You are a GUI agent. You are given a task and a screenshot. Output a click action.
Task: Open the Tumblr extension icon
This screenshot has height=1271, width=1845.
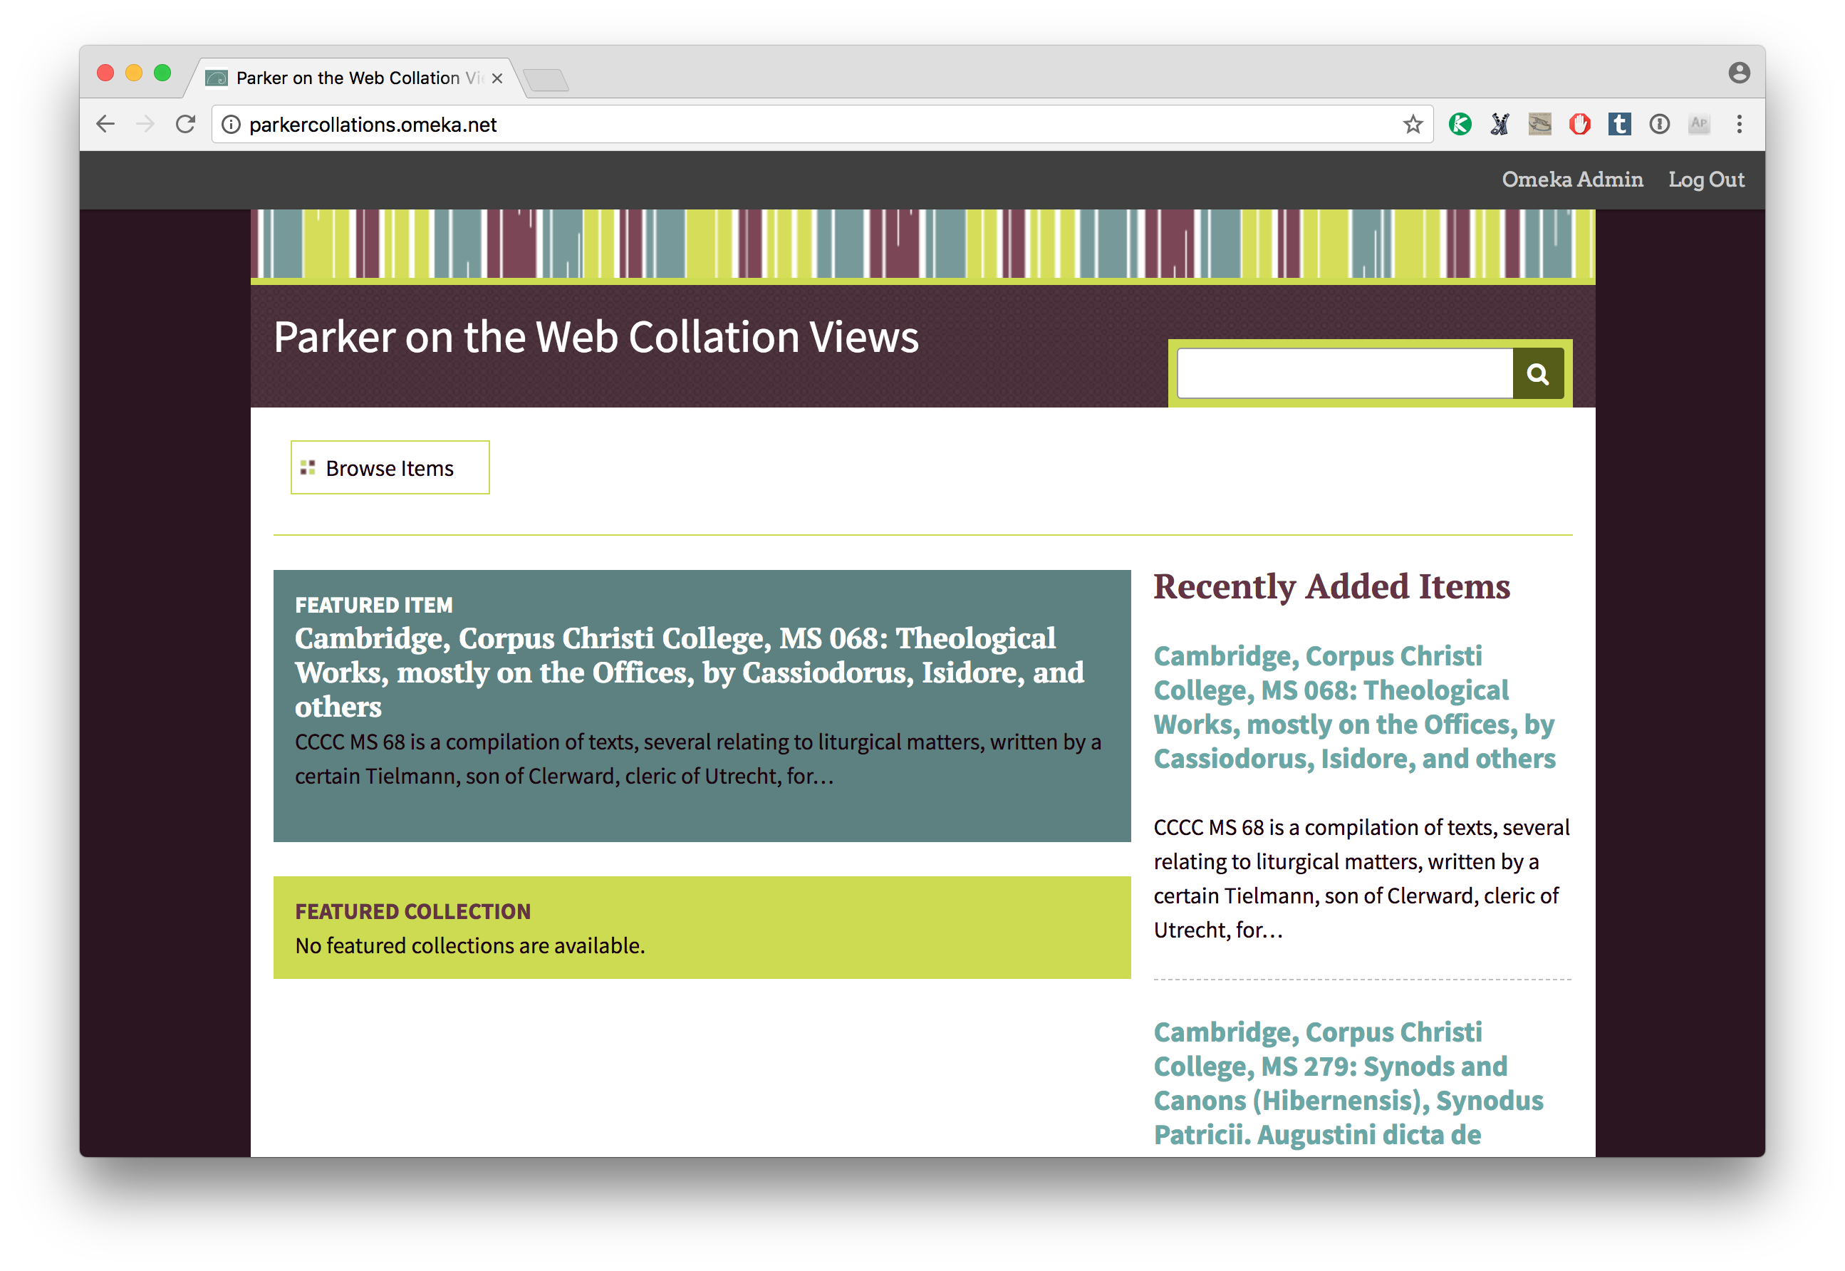point(1619,124)
